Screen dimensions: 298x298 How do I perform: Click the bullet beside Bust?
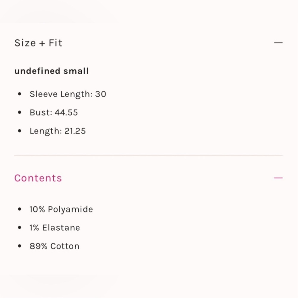(x=20, y=113)
